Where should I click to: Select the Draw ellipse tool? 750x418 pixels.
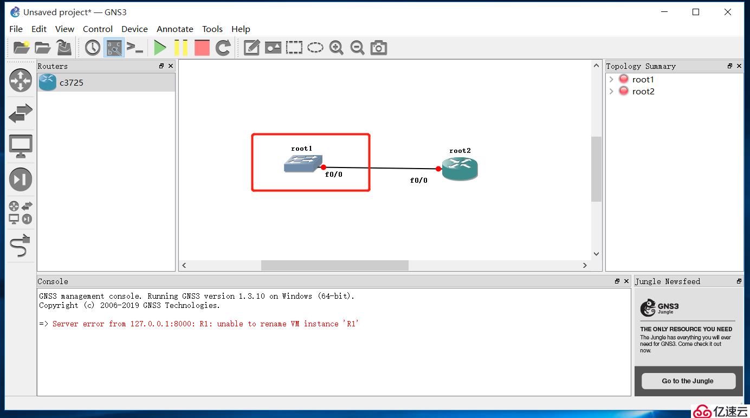[x=315, y=48]
